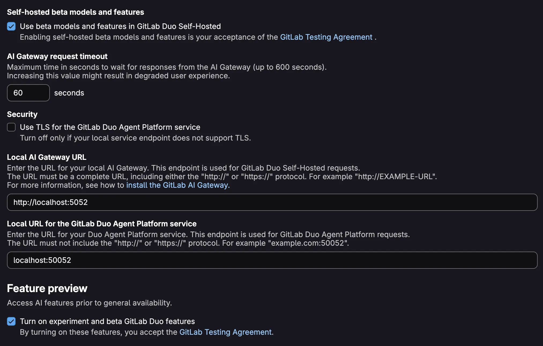Click 'Access AI features prior to general availability.' text
Viewport: 543px width, 346px height.
[90, 303]
